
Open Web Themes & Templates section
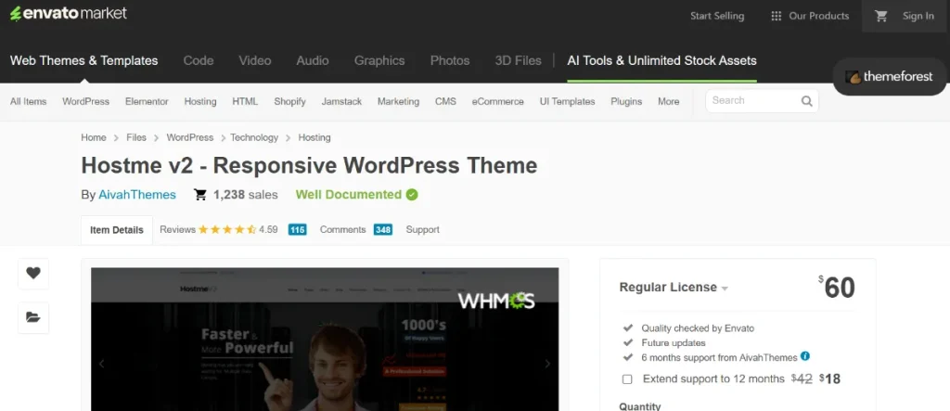(x=84, y=60)
